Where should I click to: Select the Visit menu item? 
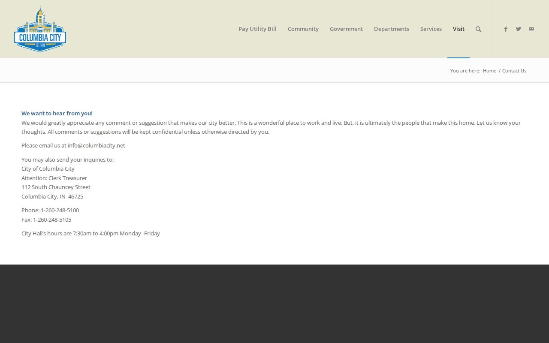(x=459, y=29)
